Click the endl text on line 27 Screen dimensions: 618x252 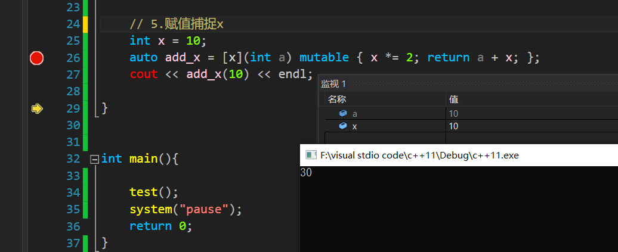coord(293,74)
